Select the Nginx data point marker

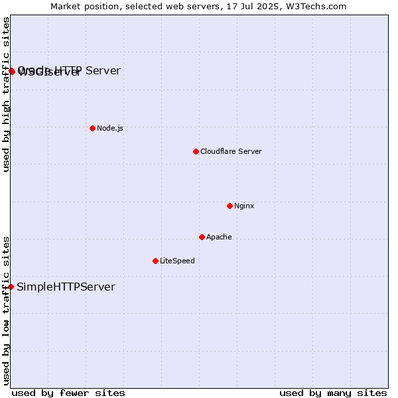[x=230, y=206]
